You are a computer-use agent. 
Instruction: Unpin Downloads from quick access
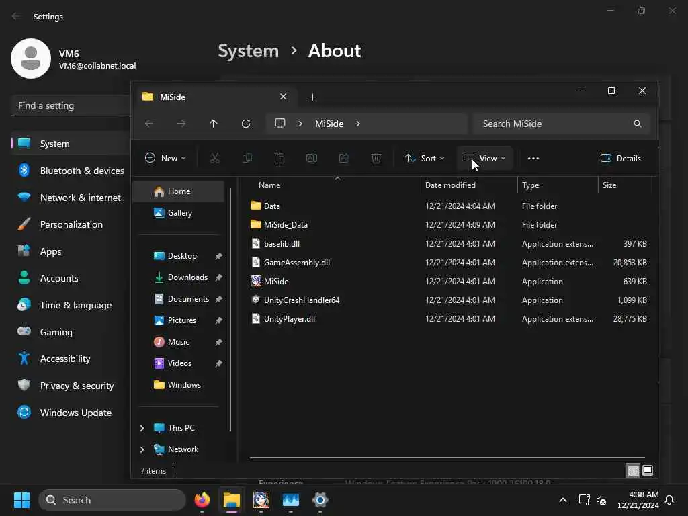pos(218,277)
